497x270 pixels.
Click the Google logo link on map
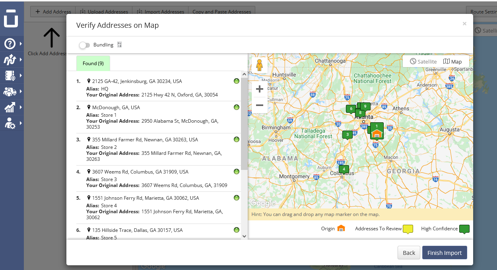coord(262,203)
